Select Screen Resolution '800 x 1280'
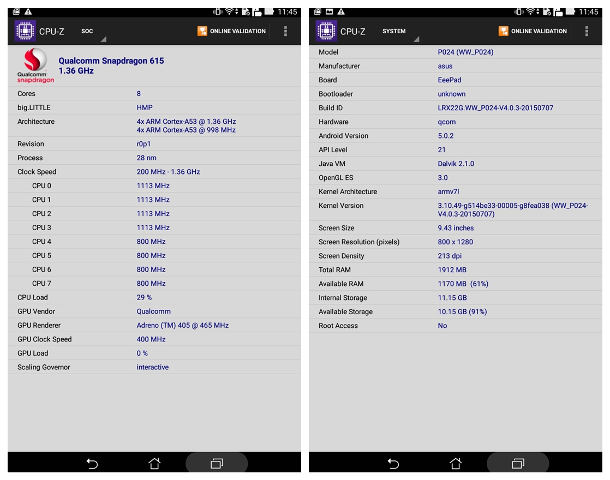 (x=455, y=242)
